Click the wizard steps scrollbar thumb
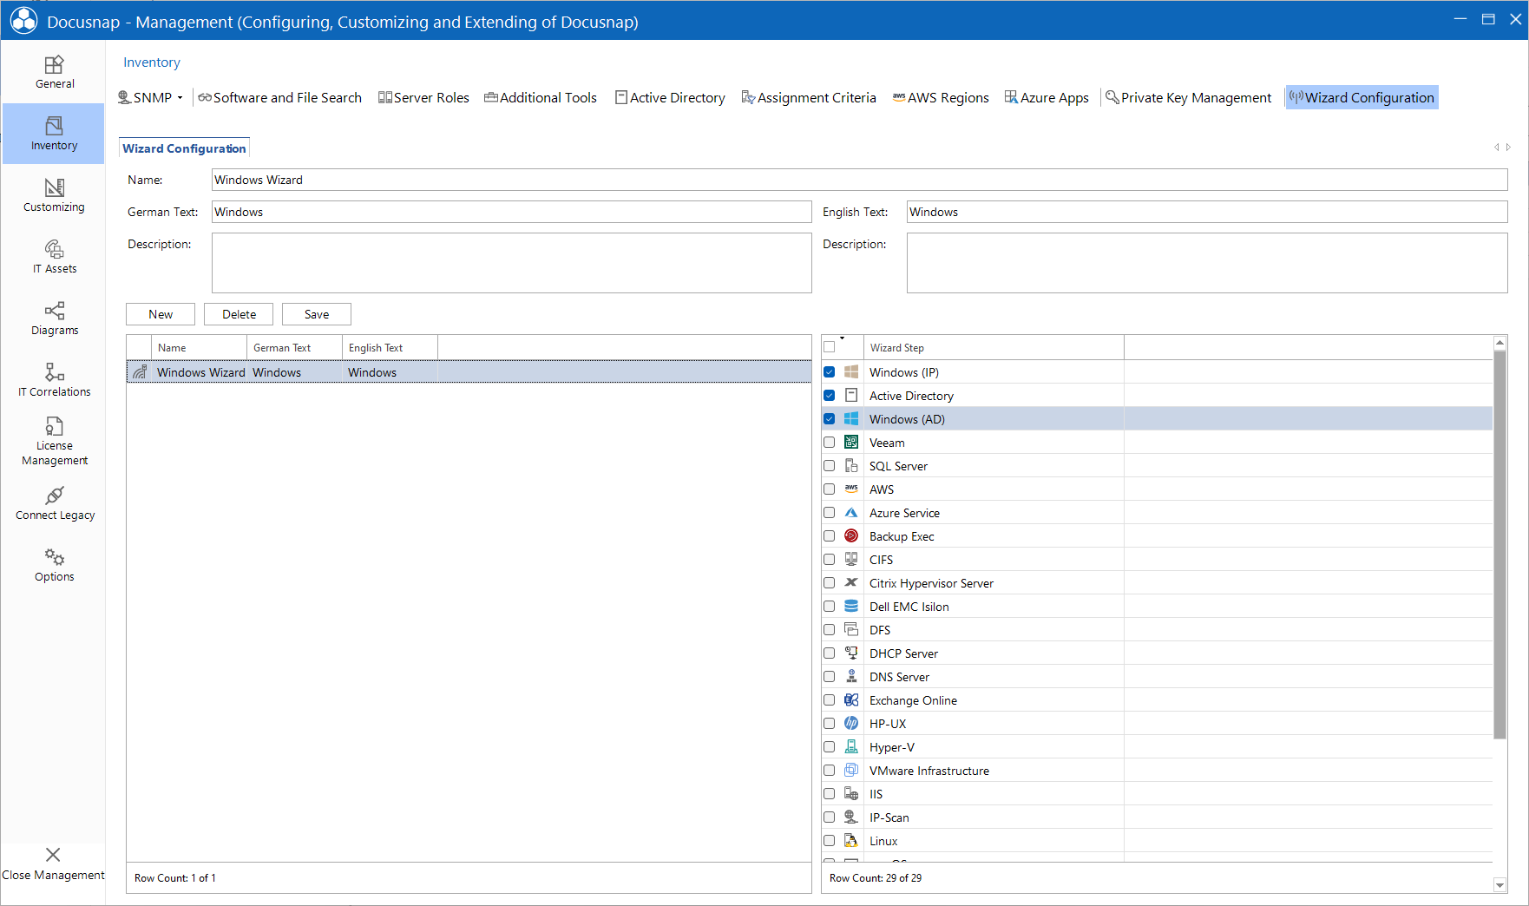Screen dimensions: 1529x906 tap(1499, 545)
